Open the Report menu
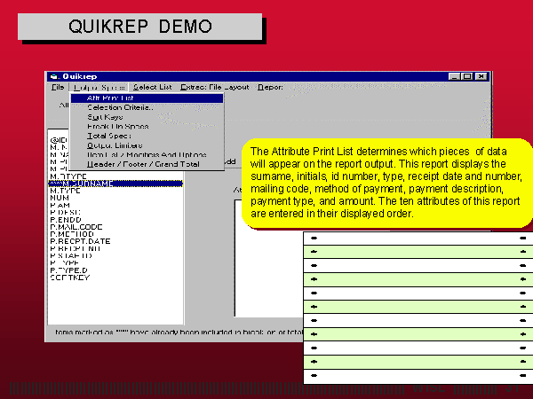Image resolution: width=533 pixels, height=399 pixels. [x=270, y=87]
